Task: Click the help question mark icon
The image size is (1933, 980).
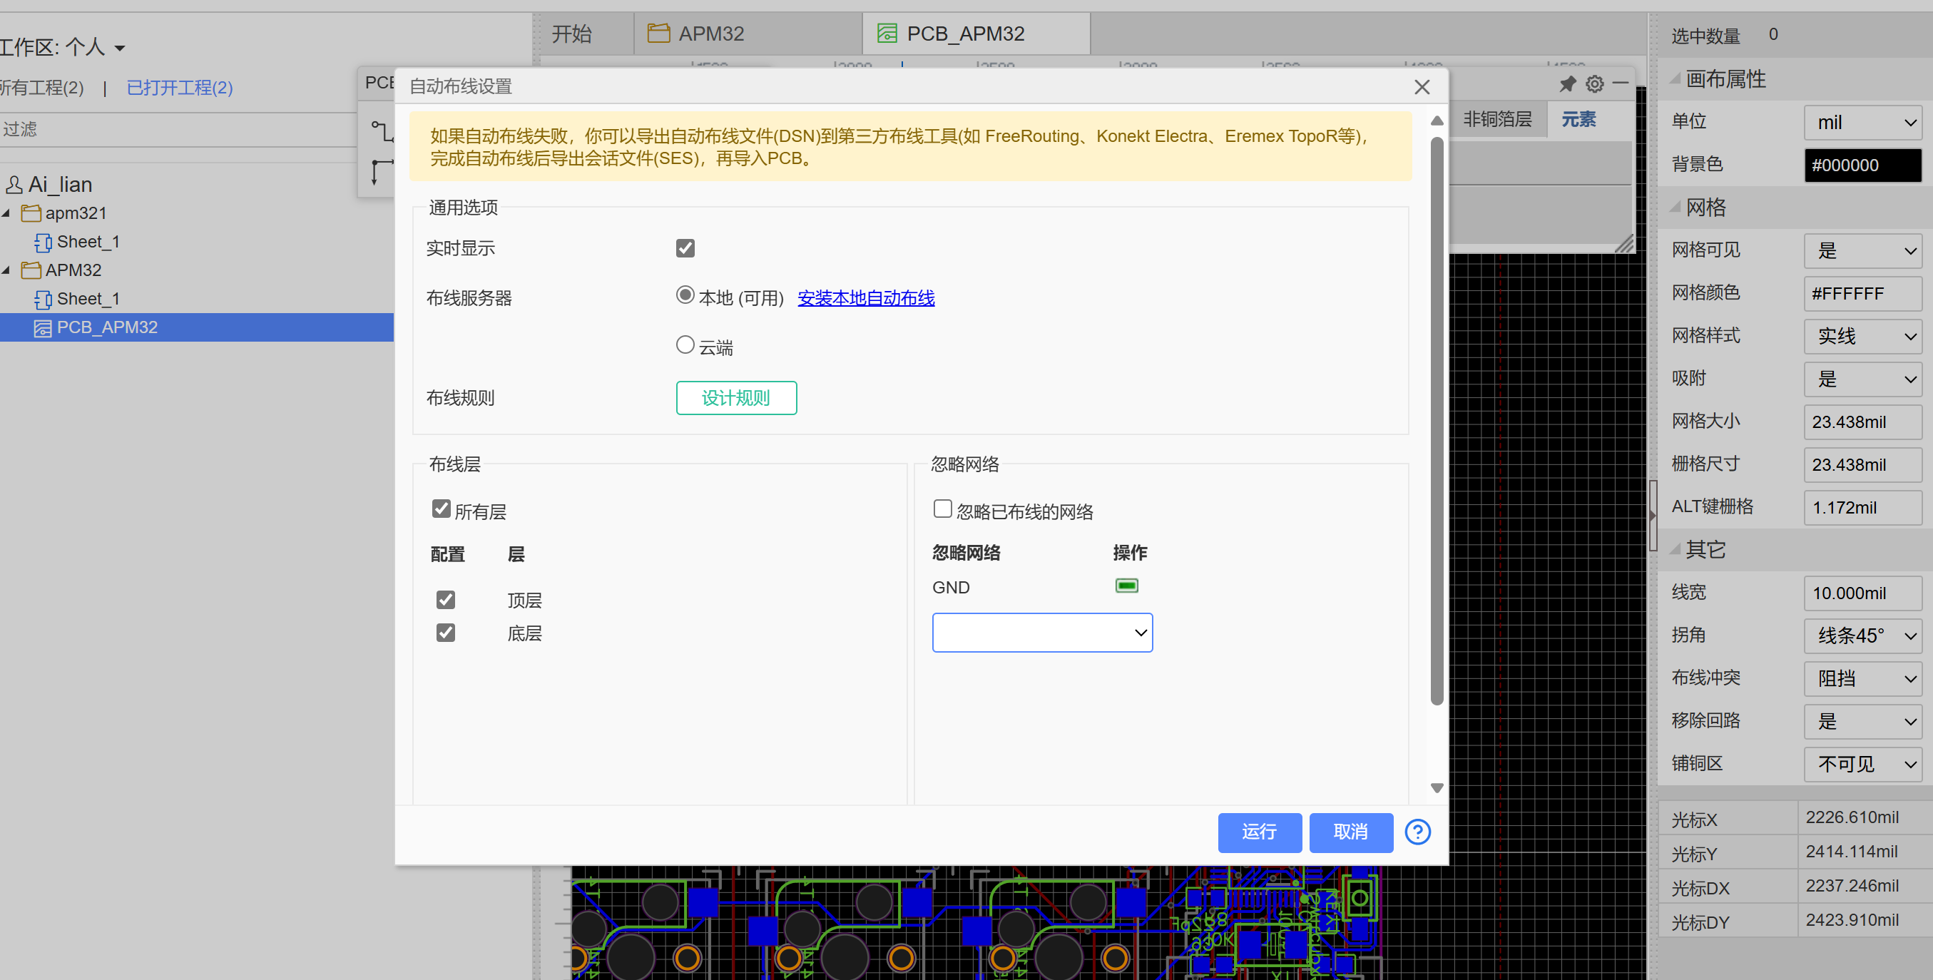Action: [x=1417, y=832]
